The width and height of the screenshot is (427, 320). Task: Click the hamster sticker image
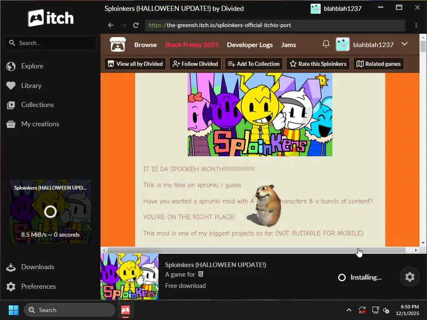click(x=265, y=205)
